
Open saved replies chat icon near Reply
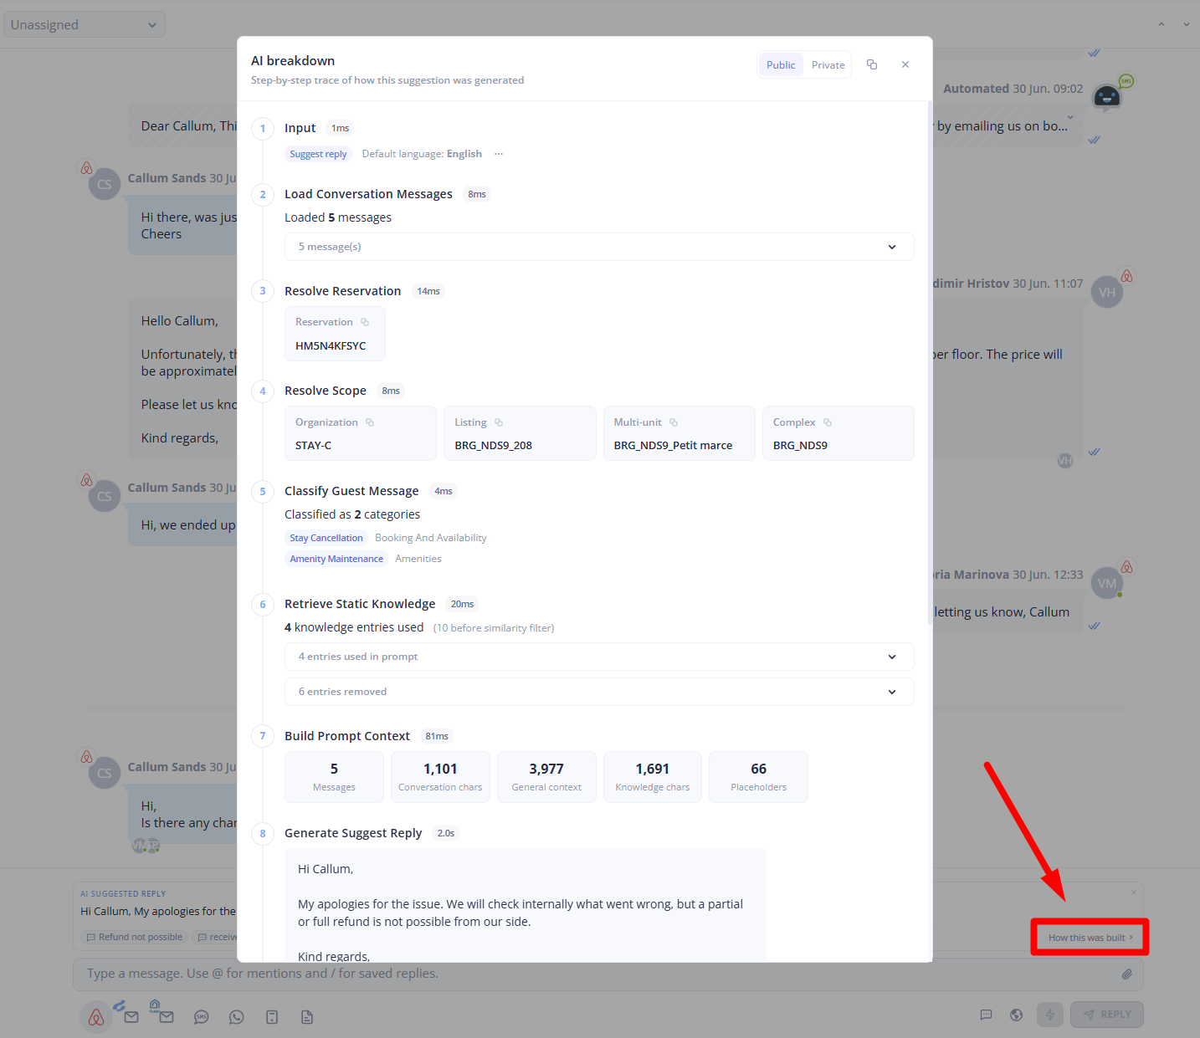(x=987, y=1015)
